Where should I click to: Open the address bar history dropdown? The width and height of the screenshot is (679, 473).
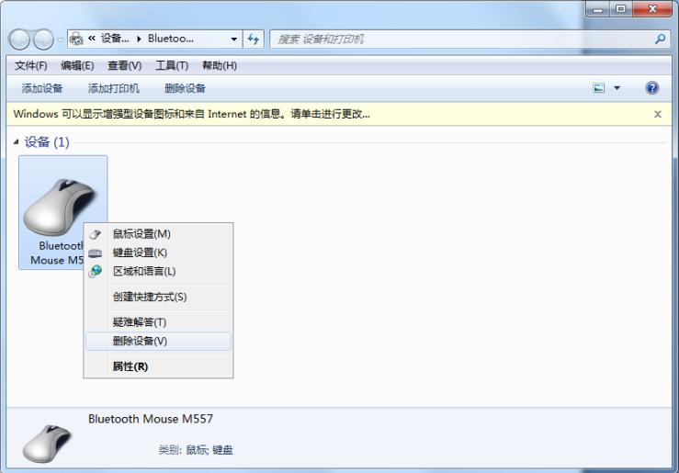[x=234, y=39]
